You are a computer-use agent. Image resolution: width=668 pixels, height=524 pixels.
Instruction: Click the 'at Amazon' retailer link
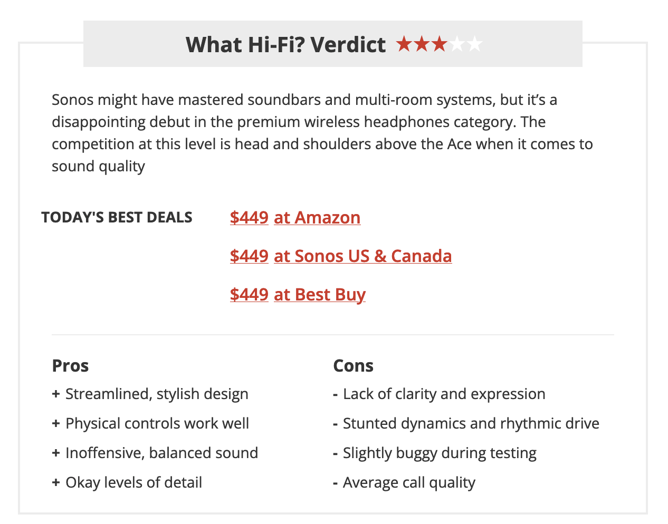tap(317, 217)
